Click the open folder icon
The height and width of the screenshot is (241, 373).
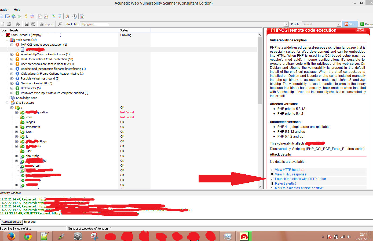(9, 24)
